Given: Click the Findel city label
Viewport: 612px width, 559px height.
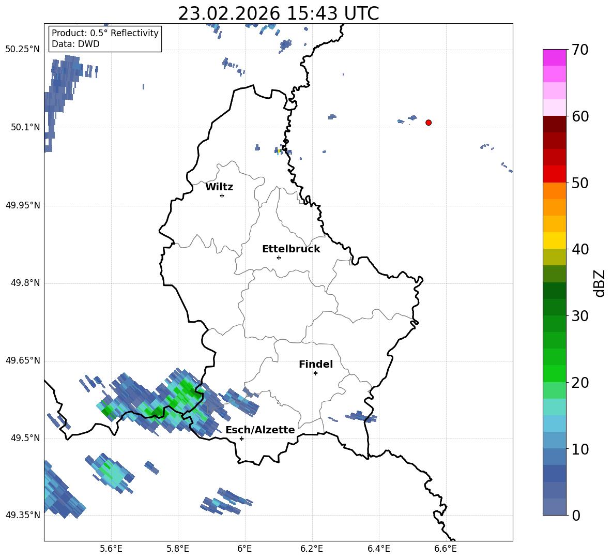Looking at the screenshot, I should (x=316, y=364).
